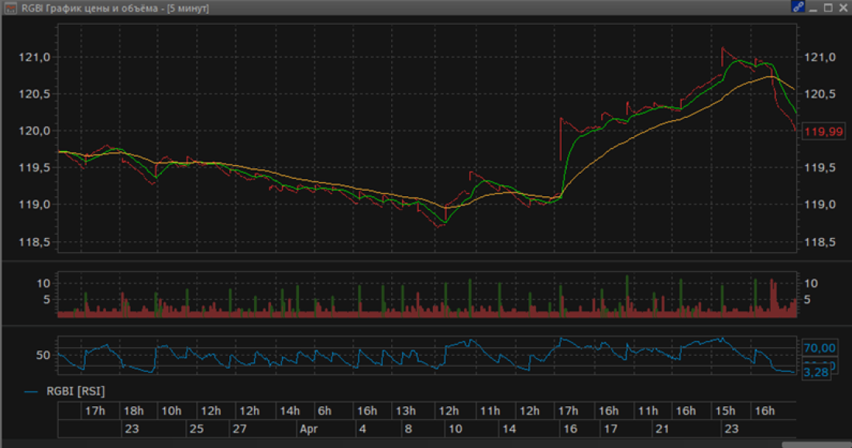Select date 8 on the date axis
This screenshot has height=448, width=852.
408,429
